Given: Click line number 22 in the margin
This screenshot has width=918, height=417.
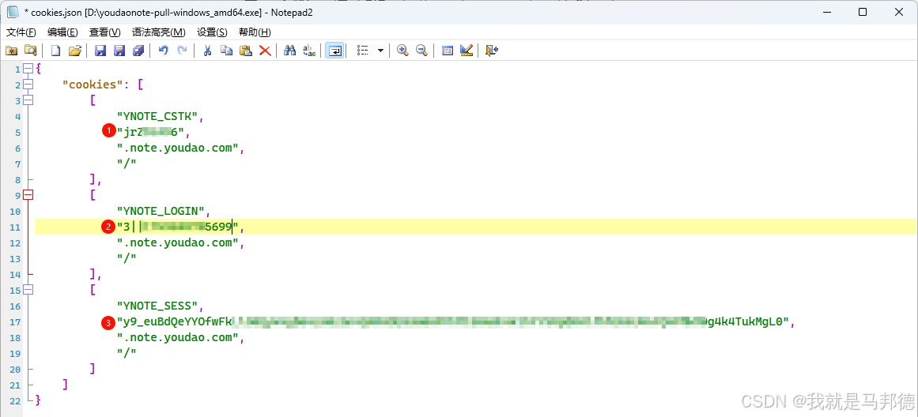Looking at the screenshot, I should click(13, 400).
